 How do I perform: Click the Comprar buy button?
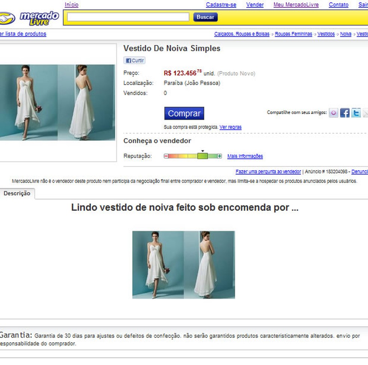(x=184, y=113)
